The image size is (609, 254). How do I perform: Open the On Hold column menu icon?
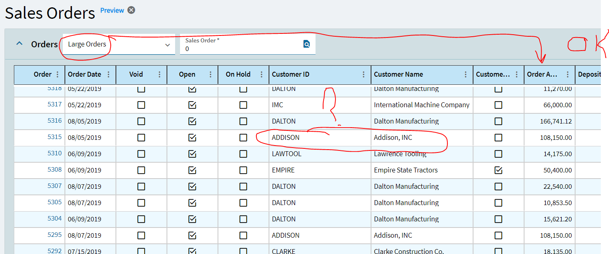261,75
